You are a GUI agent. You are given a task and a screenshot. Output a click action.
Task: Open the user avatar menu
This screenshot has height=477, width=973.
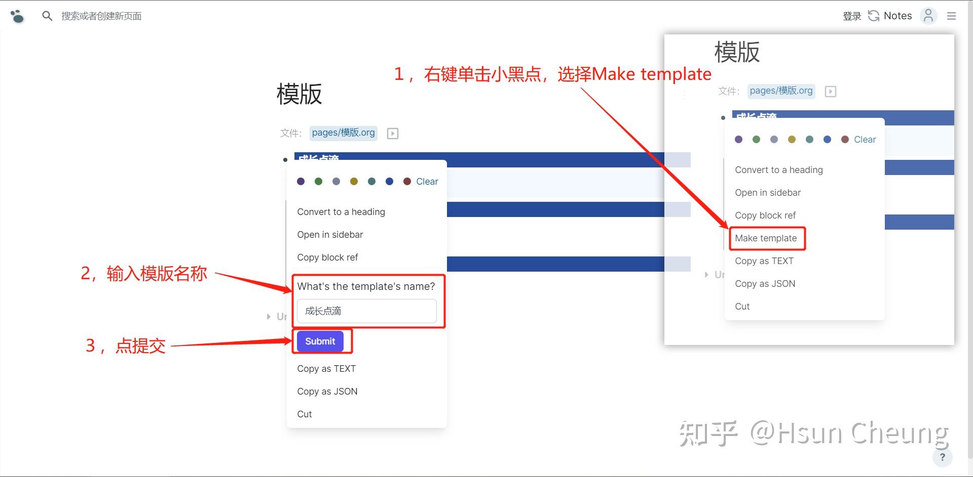pyautogui.click(x=928, y=16)
